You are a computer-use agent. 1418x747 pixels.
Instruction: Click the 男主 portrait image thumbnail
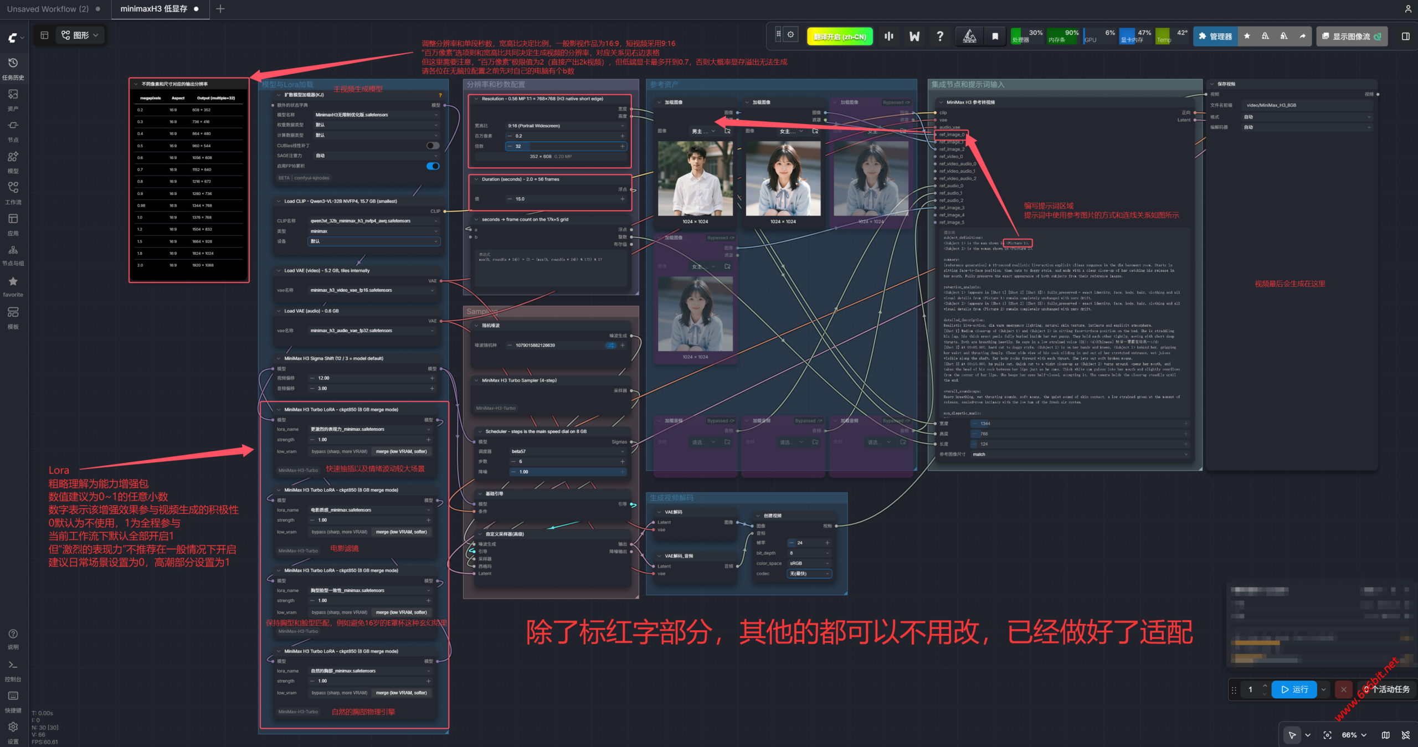tap(695, 178)
